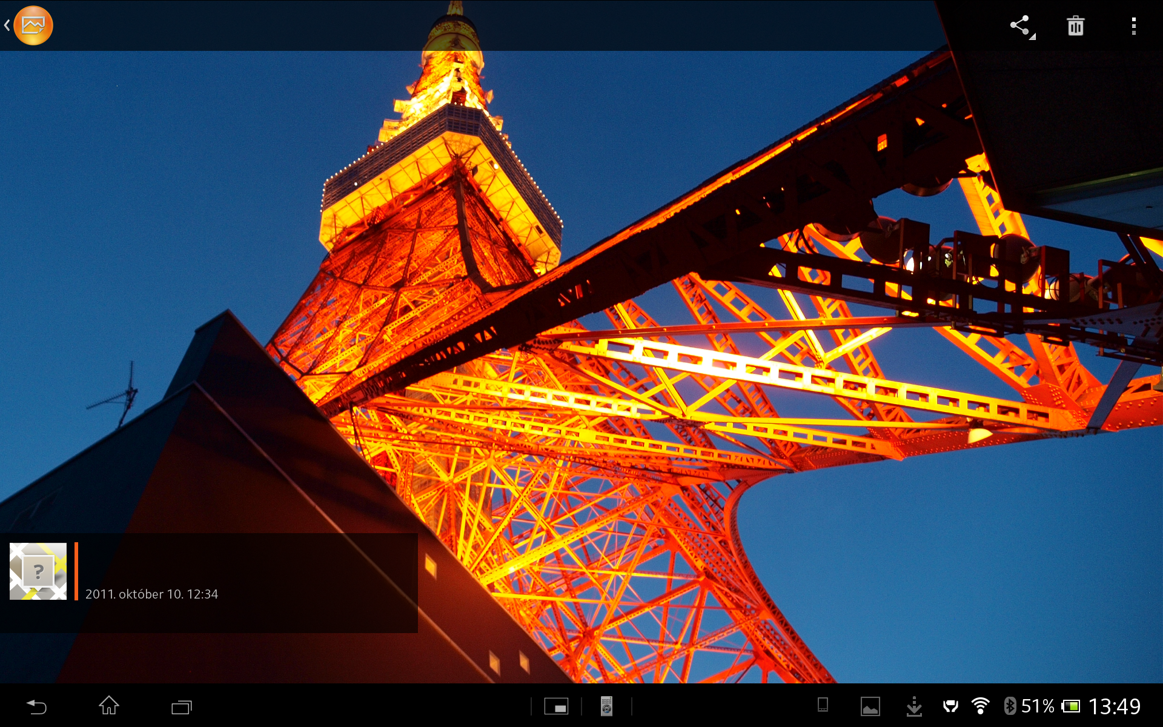
Task: Launch the small apps window icon
Action: tap(556, 706)
